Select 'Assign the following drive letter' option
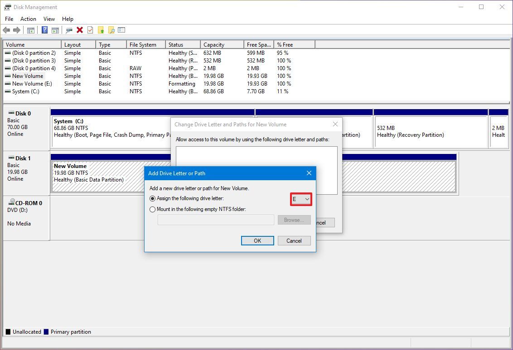 pos(153,198)
